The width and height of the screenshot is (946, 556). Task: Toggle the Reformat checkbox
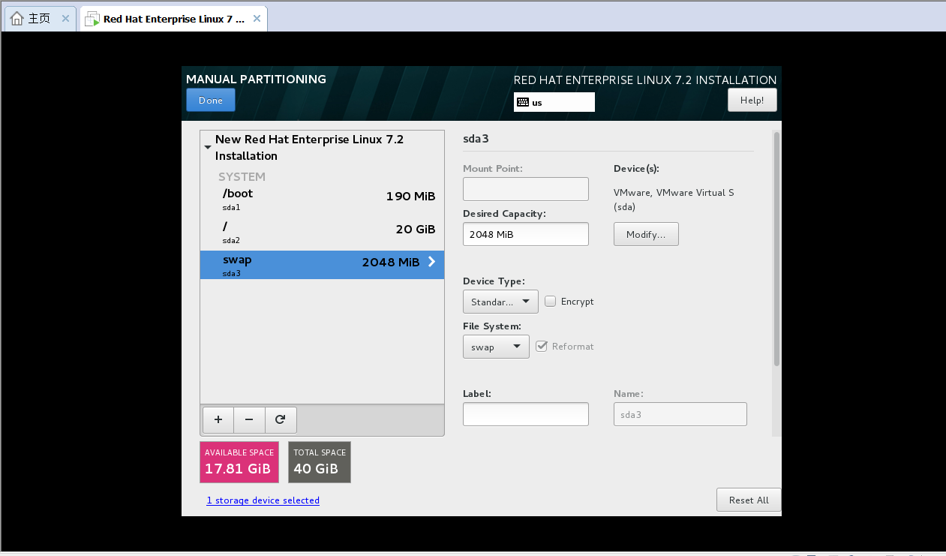point(542,346)
